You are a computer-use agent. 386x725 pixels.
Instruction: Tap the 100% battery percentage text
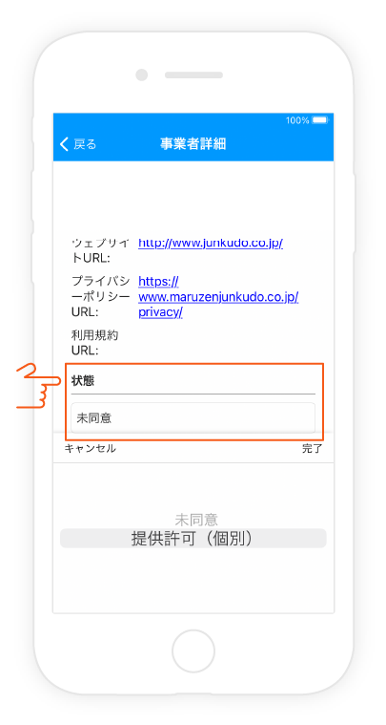coord(297,120)
